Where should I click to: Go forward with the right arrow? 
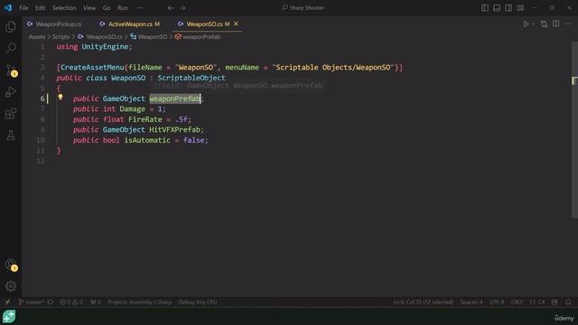click(182, 8)
